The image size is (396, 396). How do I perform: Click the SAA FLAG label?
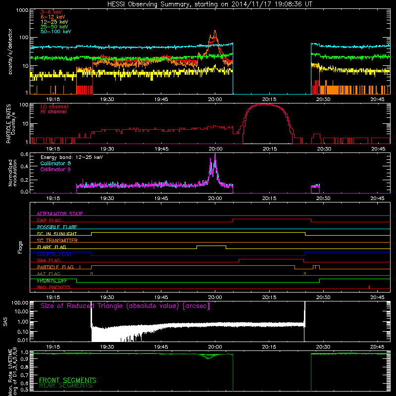[x=49, y=260]
